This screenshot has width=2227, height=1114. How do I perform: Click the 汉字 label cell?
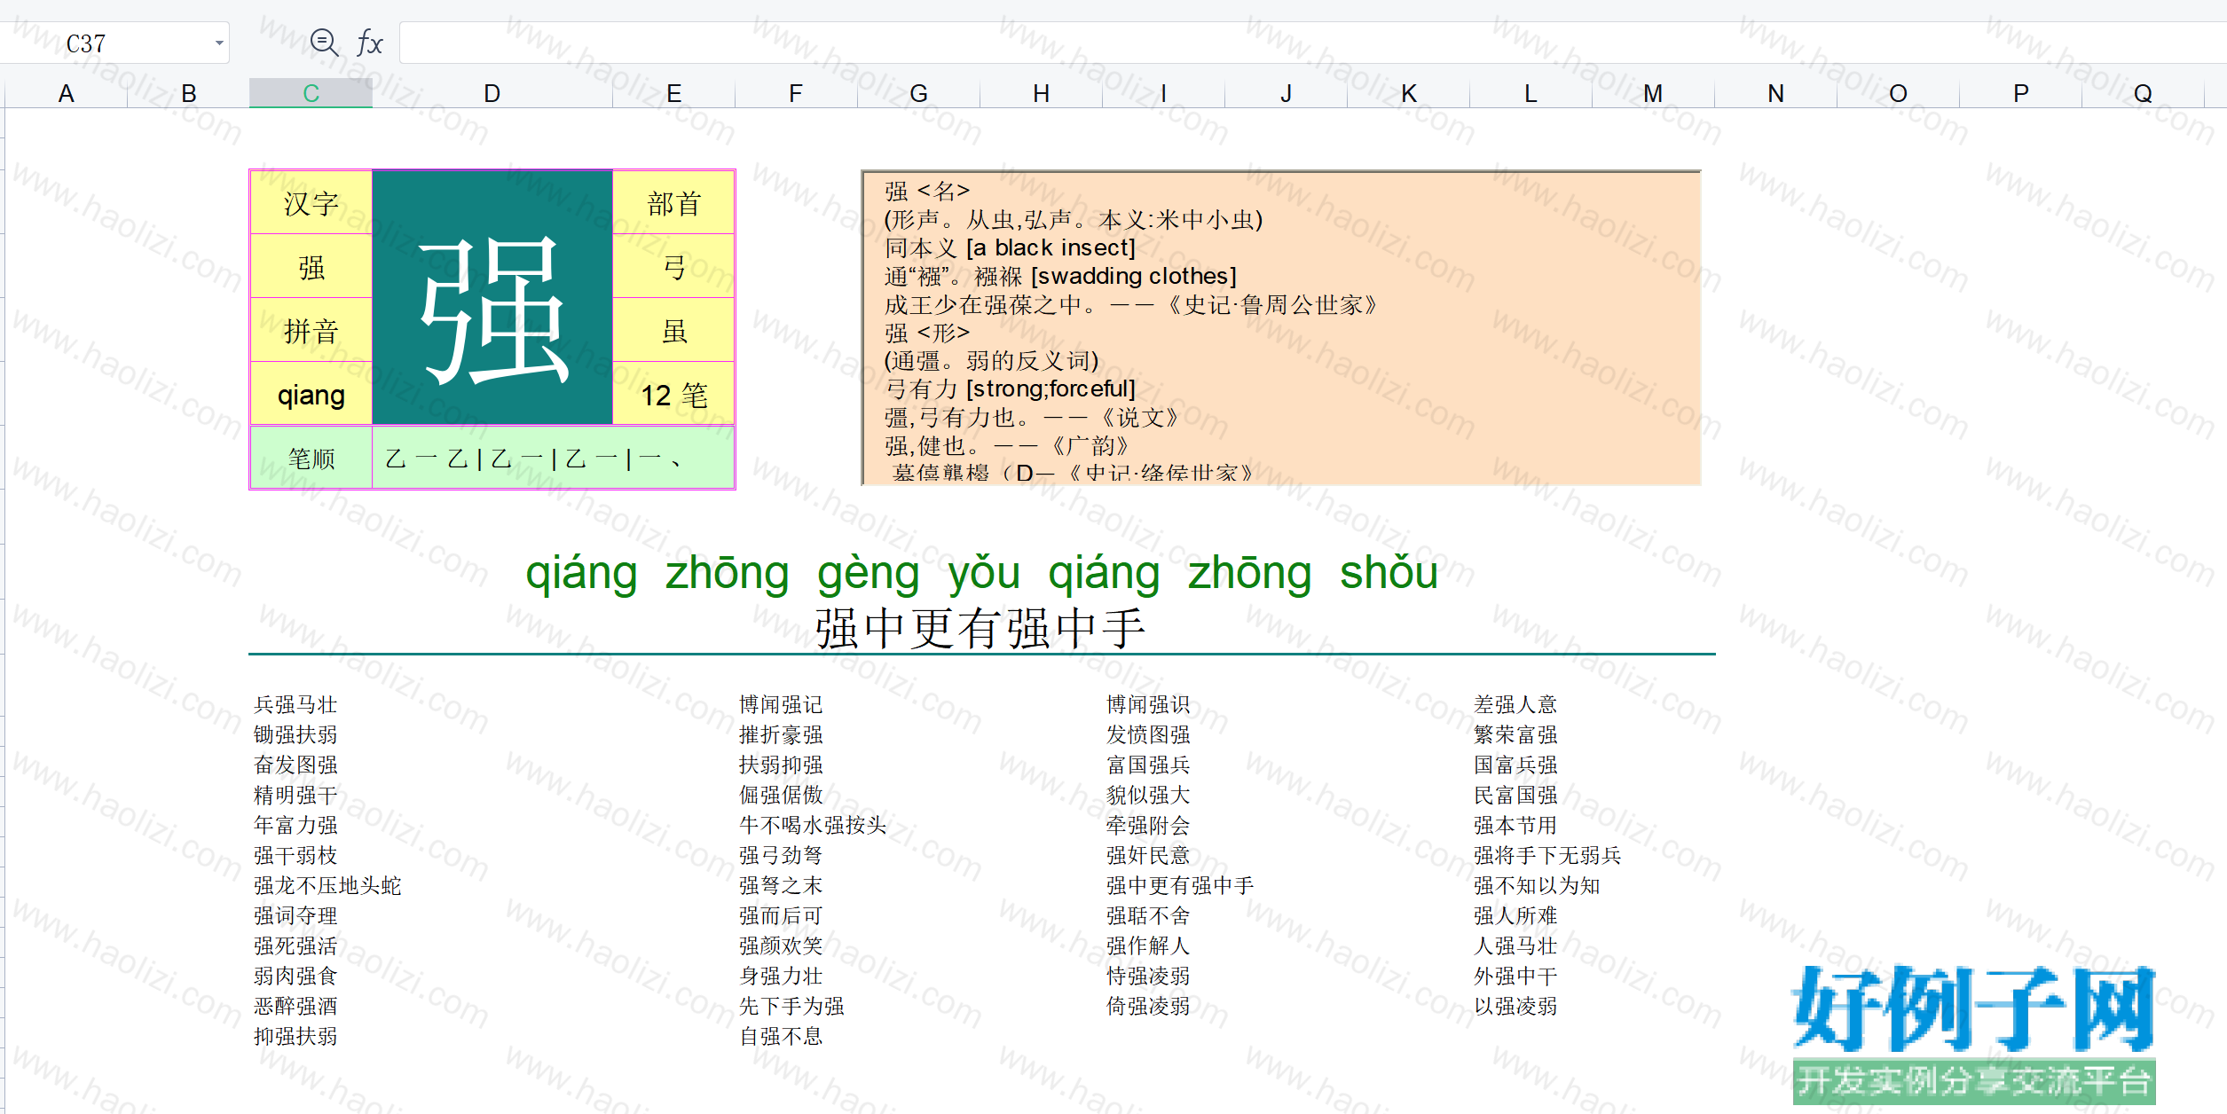(311, 203)
